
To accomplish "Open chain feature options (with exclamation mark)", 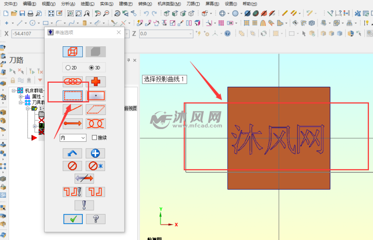I will click(72, 192).
